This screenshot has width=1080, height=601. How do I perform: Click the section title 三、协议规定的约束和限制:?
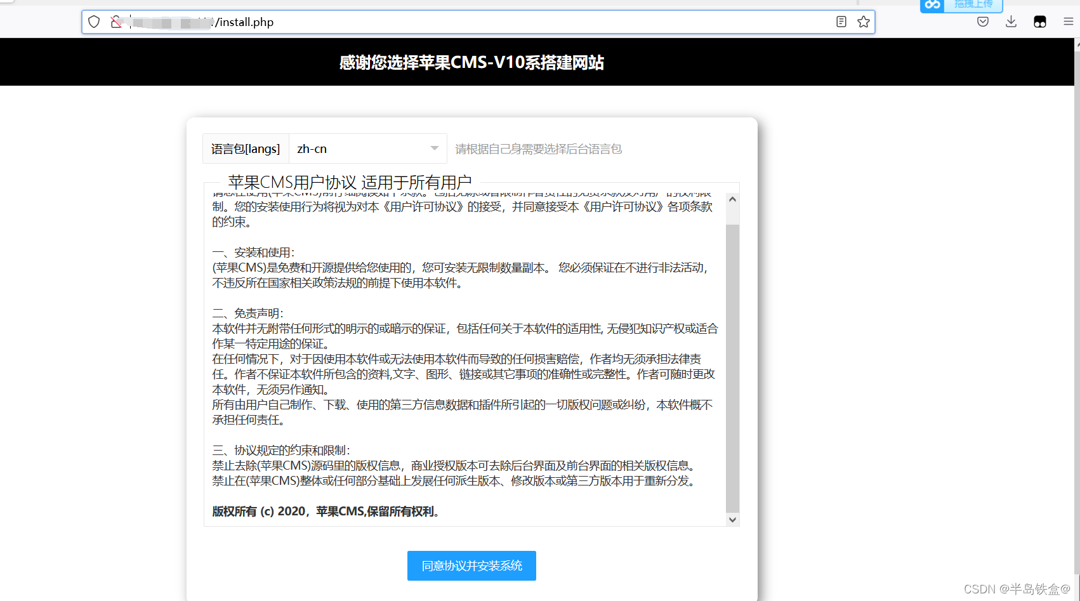click(x=281, y=451)
